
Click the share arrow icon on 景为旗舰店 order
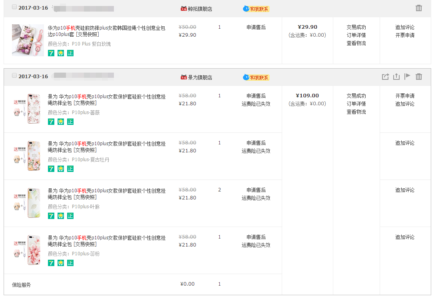coord(385,77)
